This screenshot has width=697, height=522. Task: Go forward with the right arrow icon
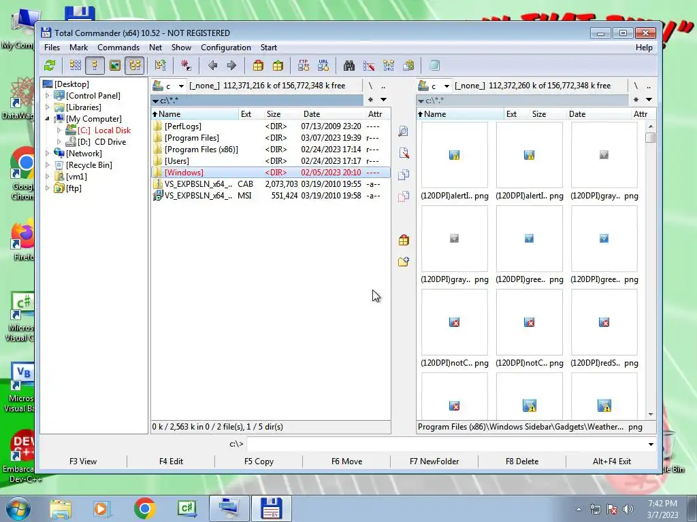[x=231, y=66]
